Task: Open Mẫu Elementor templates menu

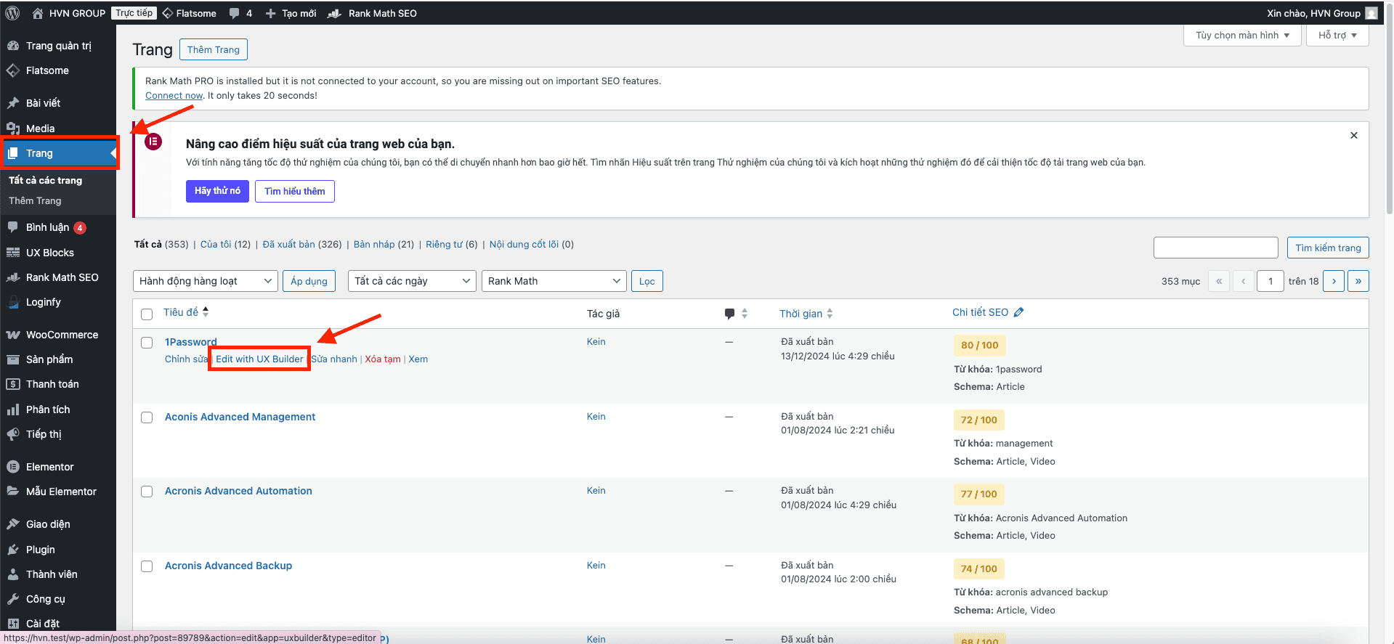Action: coord(58,492)
